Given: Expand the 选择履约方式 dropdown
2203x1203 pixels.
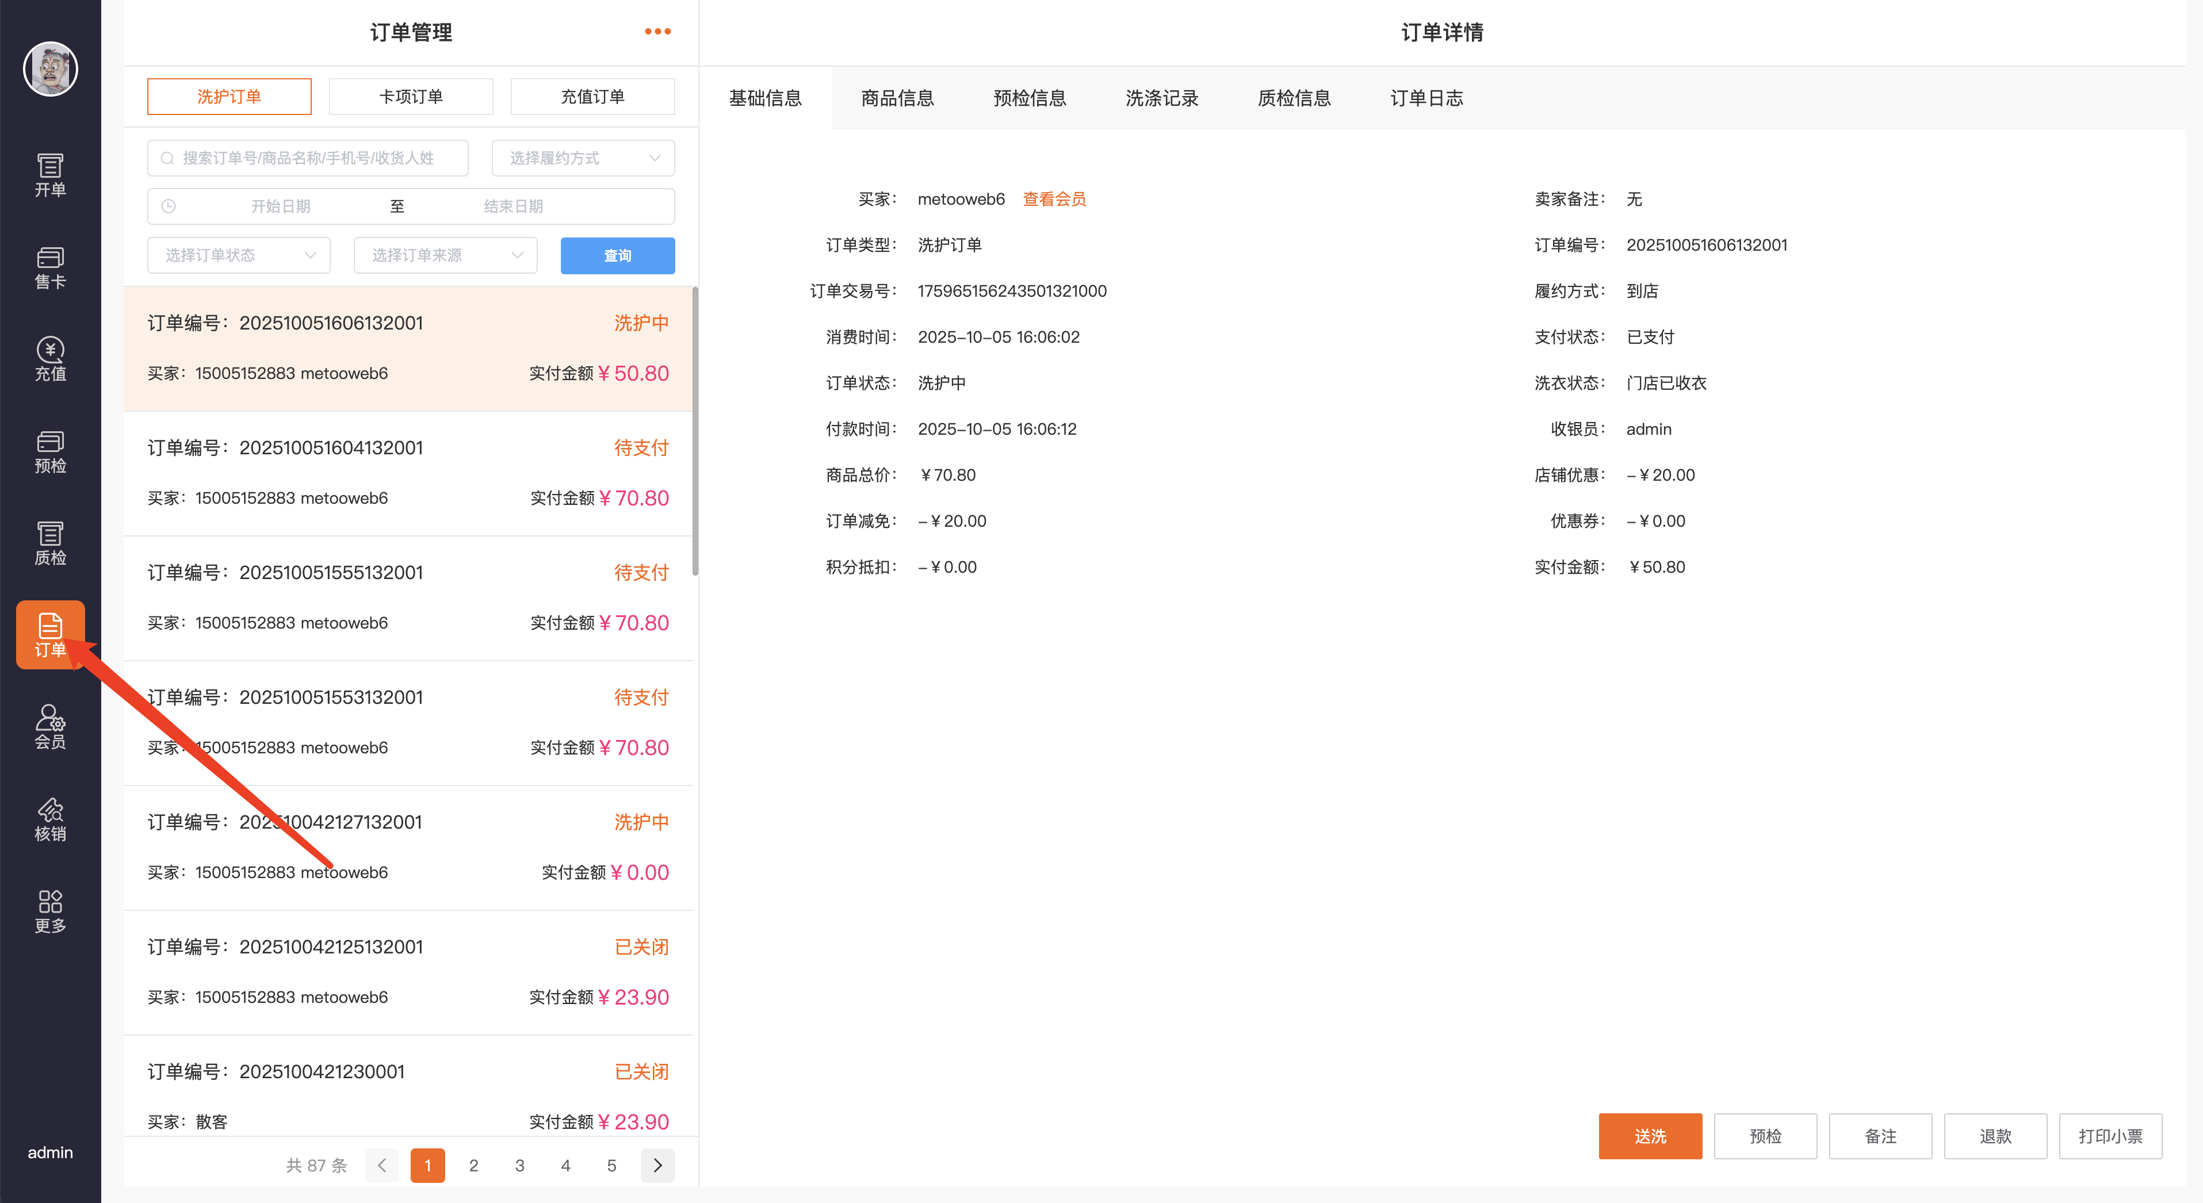Looking at the screenshot, I should pyautogui.click(x=583, y=158).
